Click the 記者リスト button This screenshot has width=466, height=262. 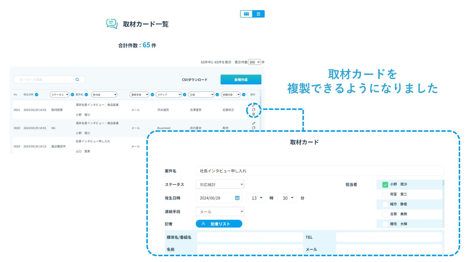pos(219,224)
